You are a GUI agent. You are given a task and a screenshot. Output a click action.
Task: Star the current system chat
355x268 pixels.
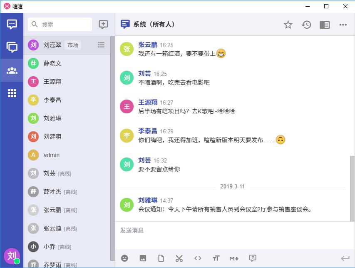pos(288,25)
